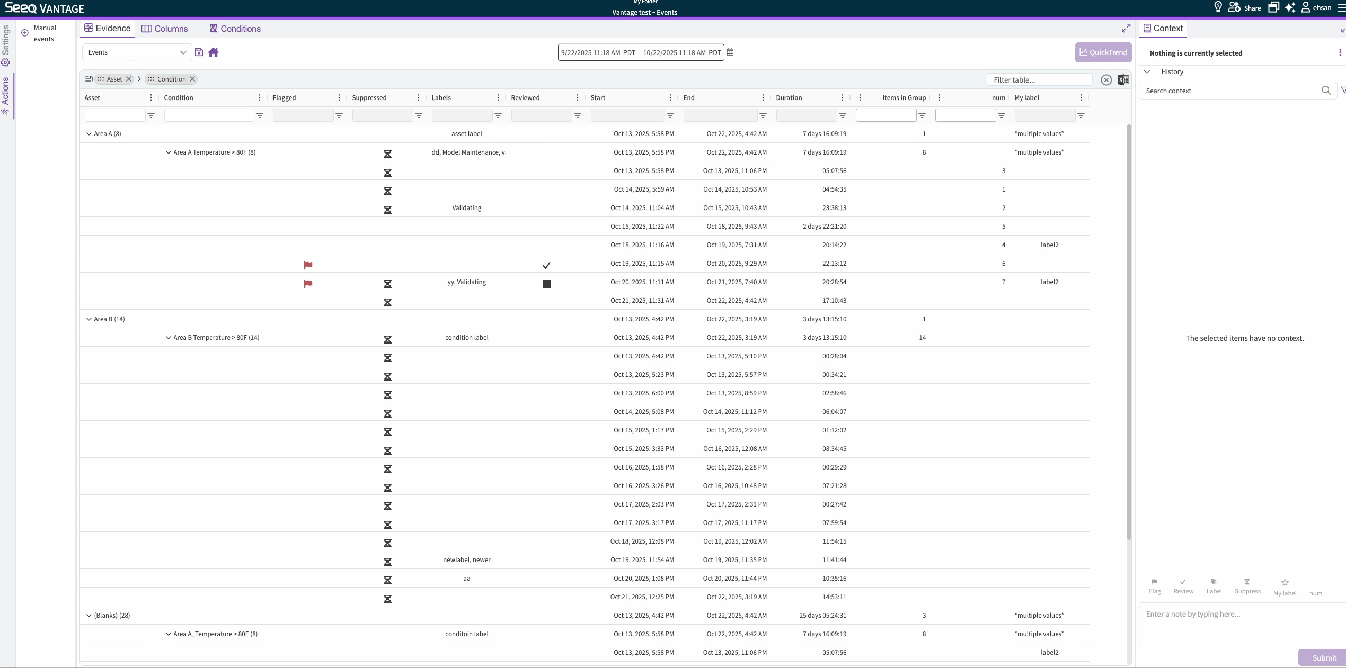Toggle the Reviewed checkmark for Oct 19 event
Screen dimensions: 1346x668
pyautogui.click(x=546, y=266)
